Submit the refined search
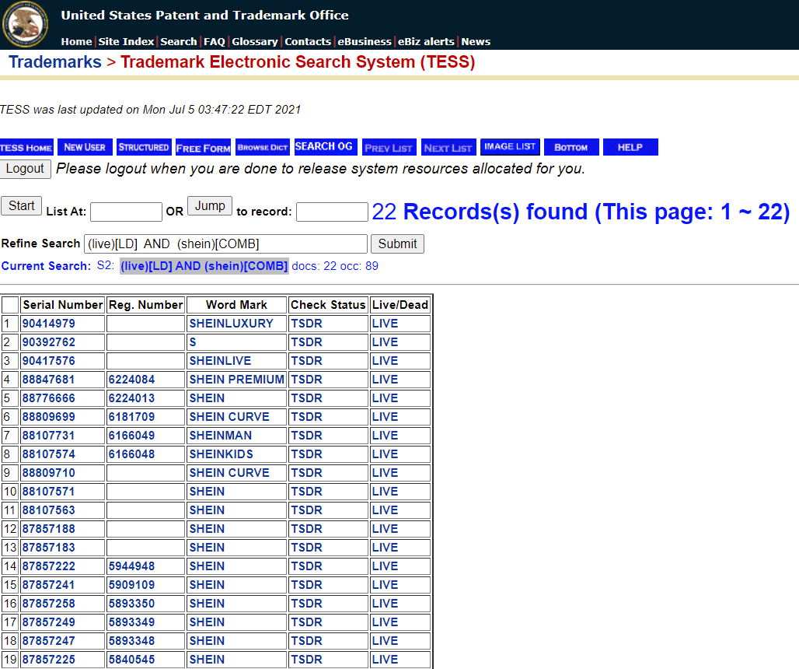 click(x=397, y=243)
